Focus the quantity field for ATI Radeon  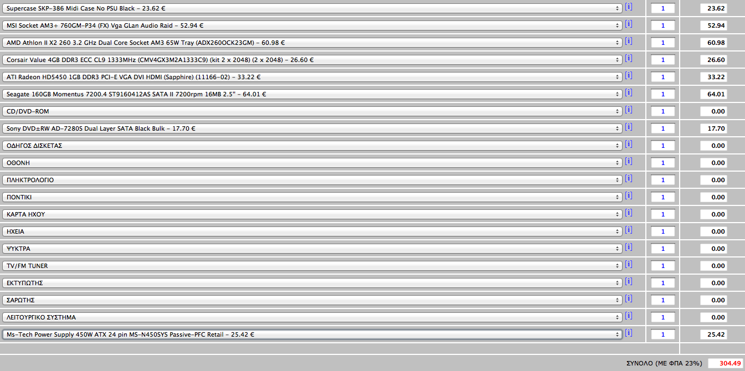tap(663, 77)
